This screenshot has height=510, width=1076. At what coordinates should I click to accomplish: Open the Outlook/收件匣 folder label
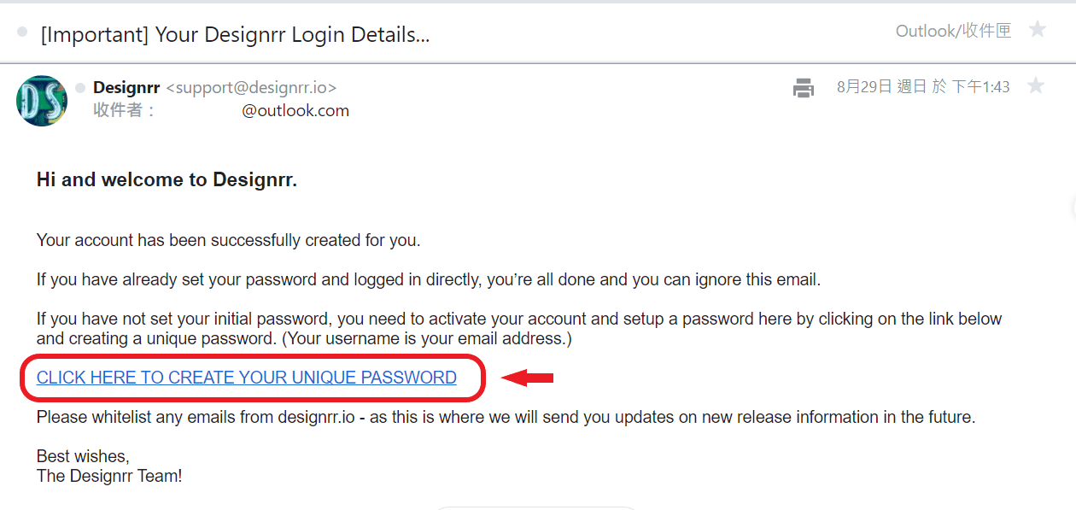click(x=953, y=32)
